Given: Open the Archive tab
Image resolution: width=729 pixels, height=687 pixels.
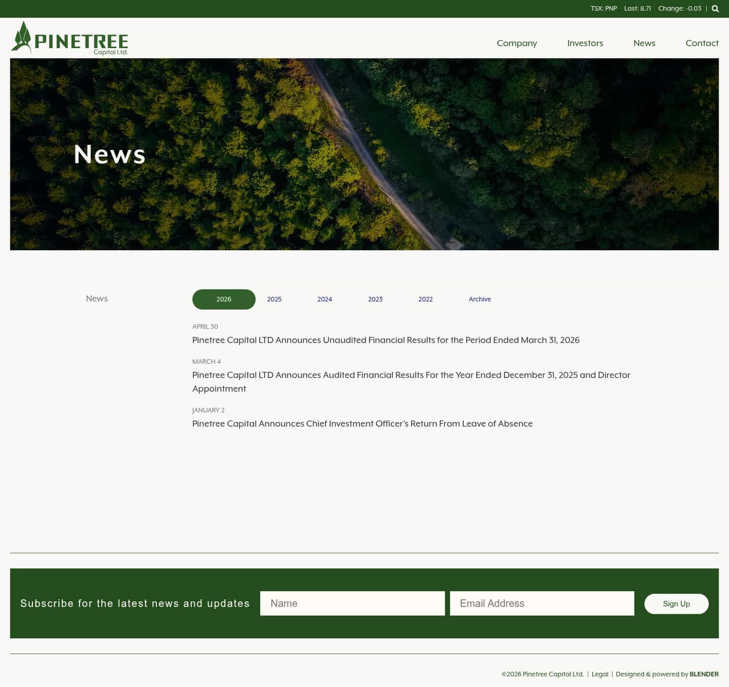Looking at the screenshot, I should (480, 299).
